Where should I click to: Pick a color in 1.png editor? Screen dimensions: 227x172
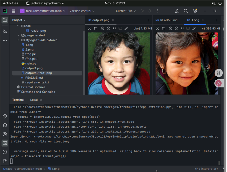194,28
